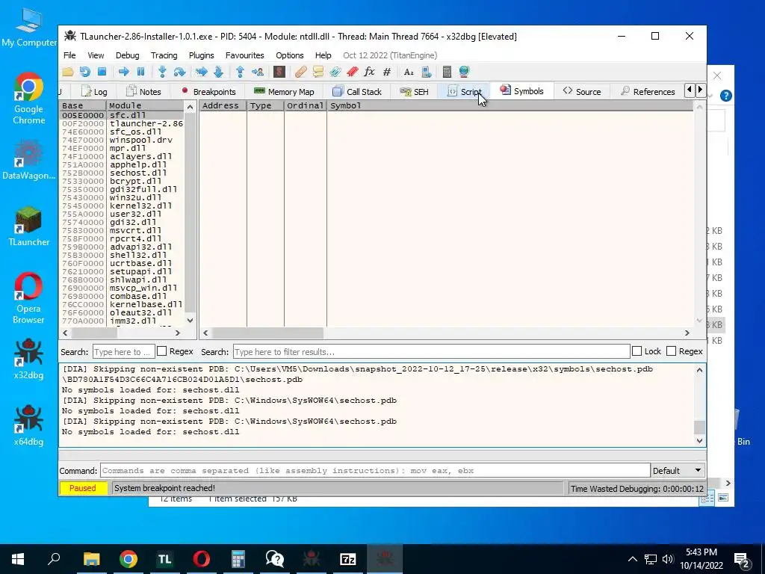765x574 pixels.
Task: Open the Functions fx icon
Action: [x=369, y=72]
